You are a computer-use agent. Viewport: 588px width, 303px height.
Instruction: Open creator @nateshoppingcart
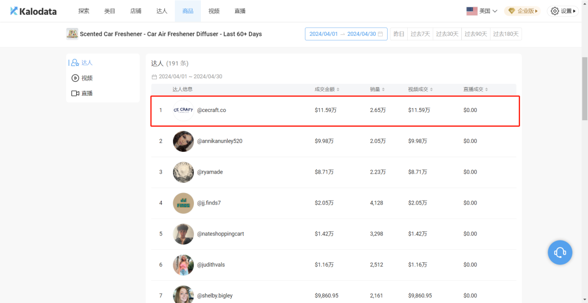pos(220,234)
